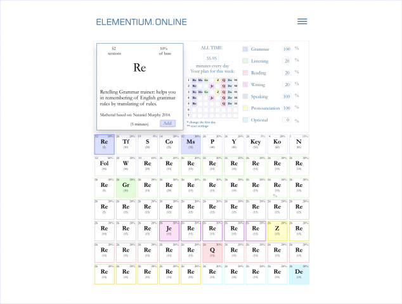The height and width of the screenshot is (304, 402).
Task: Click the Ms cell in plan day 1
Action: pos(200,80)
